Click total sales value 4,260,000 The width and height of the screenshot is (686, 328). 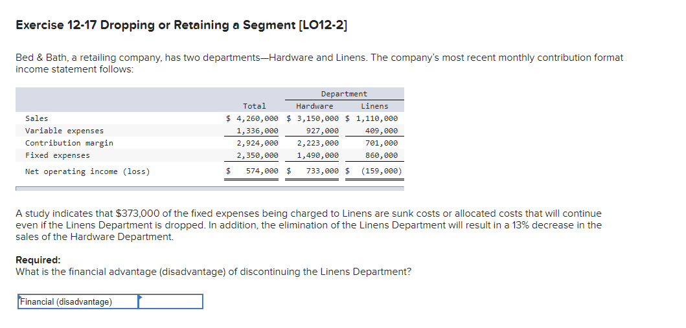click(257, 118)
